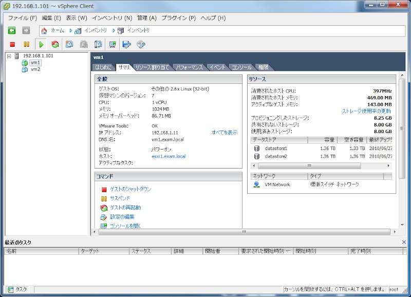Click the red power off toolbar icon
411x297 pixels.
pyautogui.click(x=12, y=45)
